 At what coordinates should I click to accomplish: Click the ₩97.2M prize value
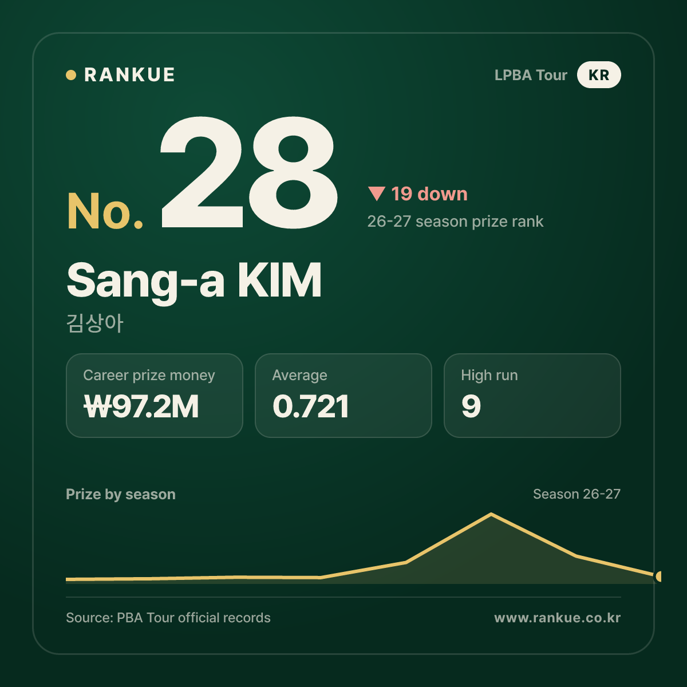pos(141,406)
